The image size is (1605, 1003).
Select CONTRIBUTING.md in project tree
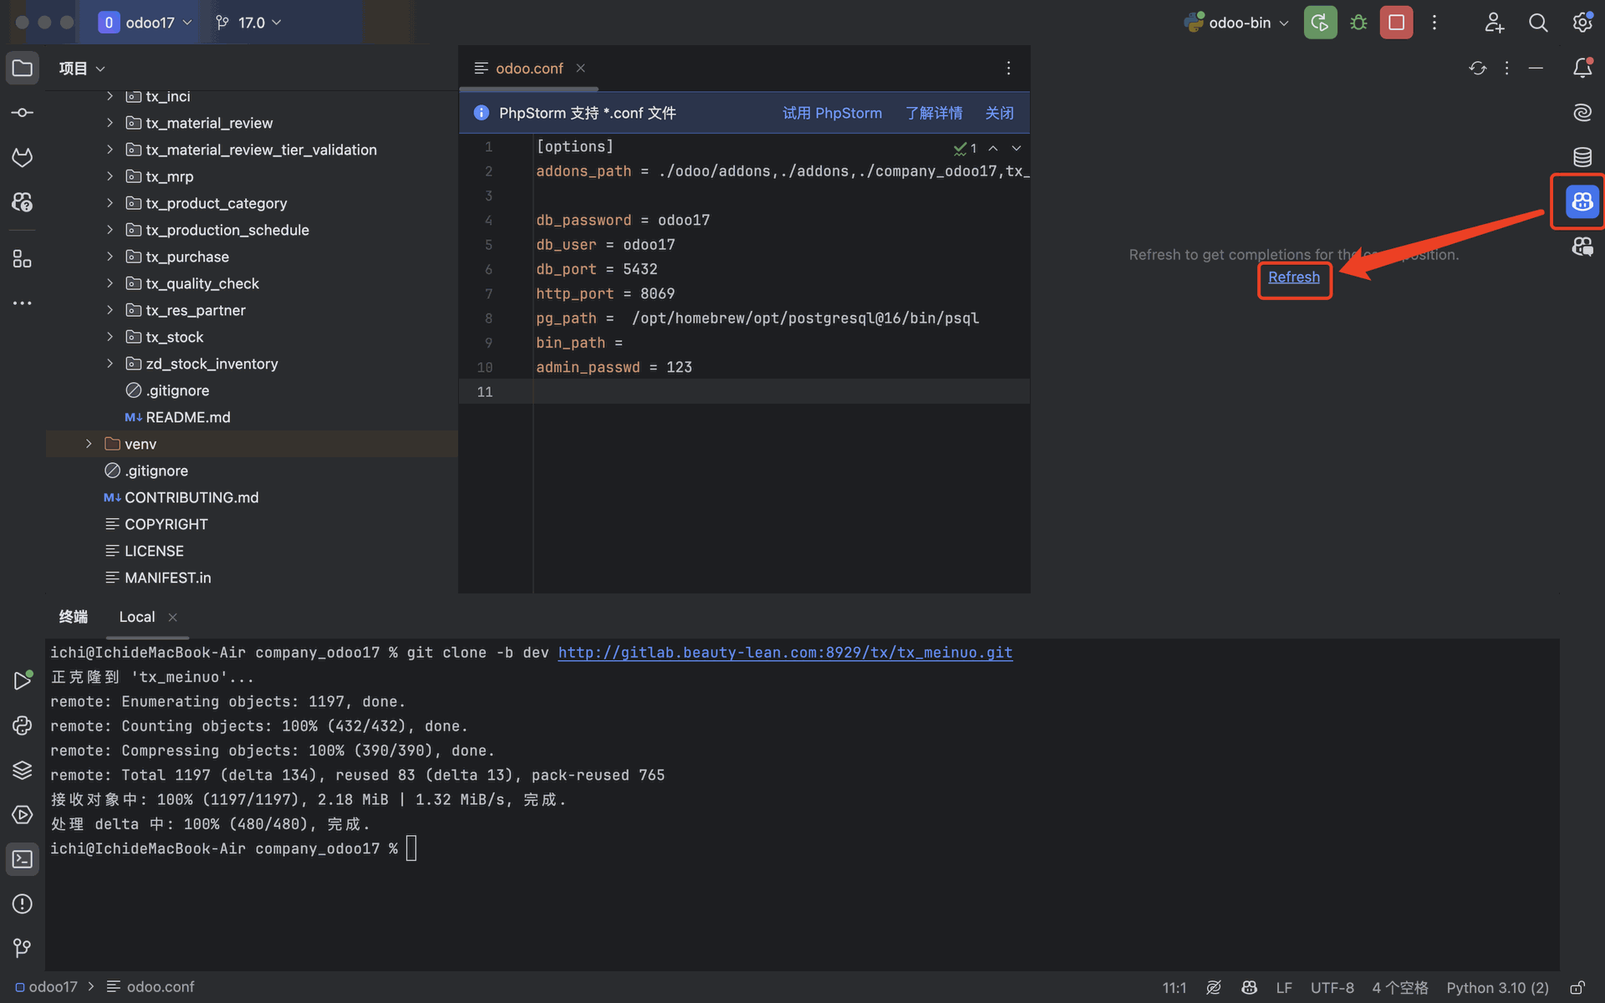[x=191, y=497]
